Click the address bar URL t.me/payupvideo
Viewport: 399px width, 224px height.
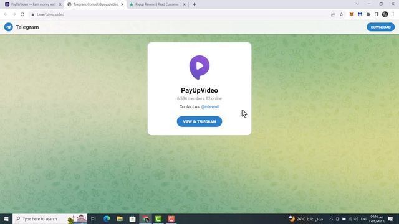pos(50,15)
